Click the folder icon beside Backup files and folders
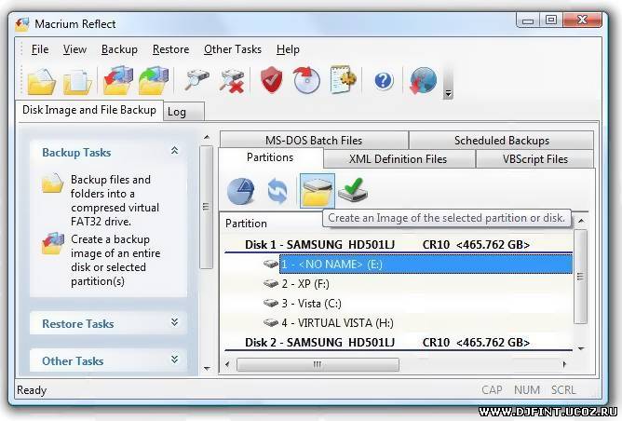 pyautogui.click(x=52, y=183)
